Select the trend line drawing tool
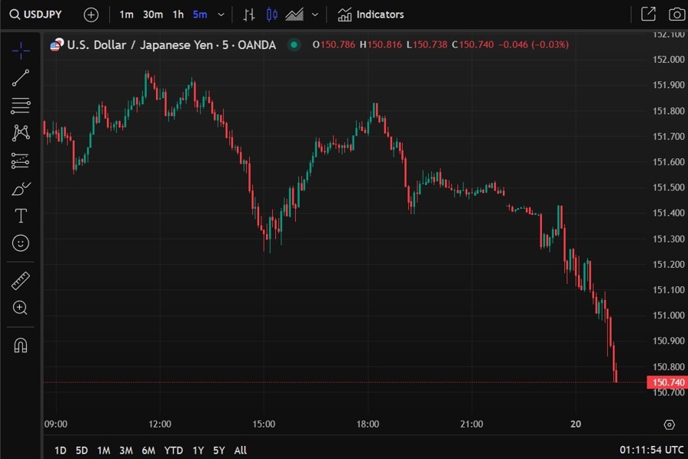 pos(20,77)
